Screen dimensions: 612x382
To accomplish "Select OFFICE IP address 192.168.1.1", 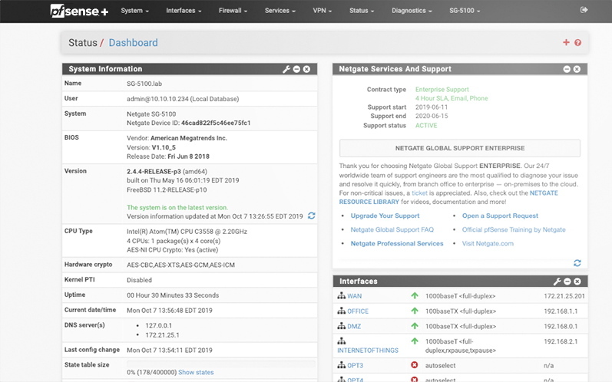I will click(561, 311).
